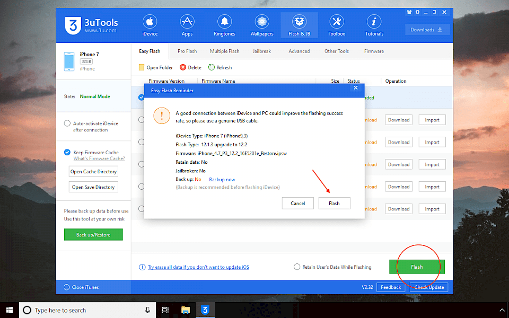Click the Check Update button
Image resolution: width=509 pixels, height=318 pixels.
(x=429, y=287)
